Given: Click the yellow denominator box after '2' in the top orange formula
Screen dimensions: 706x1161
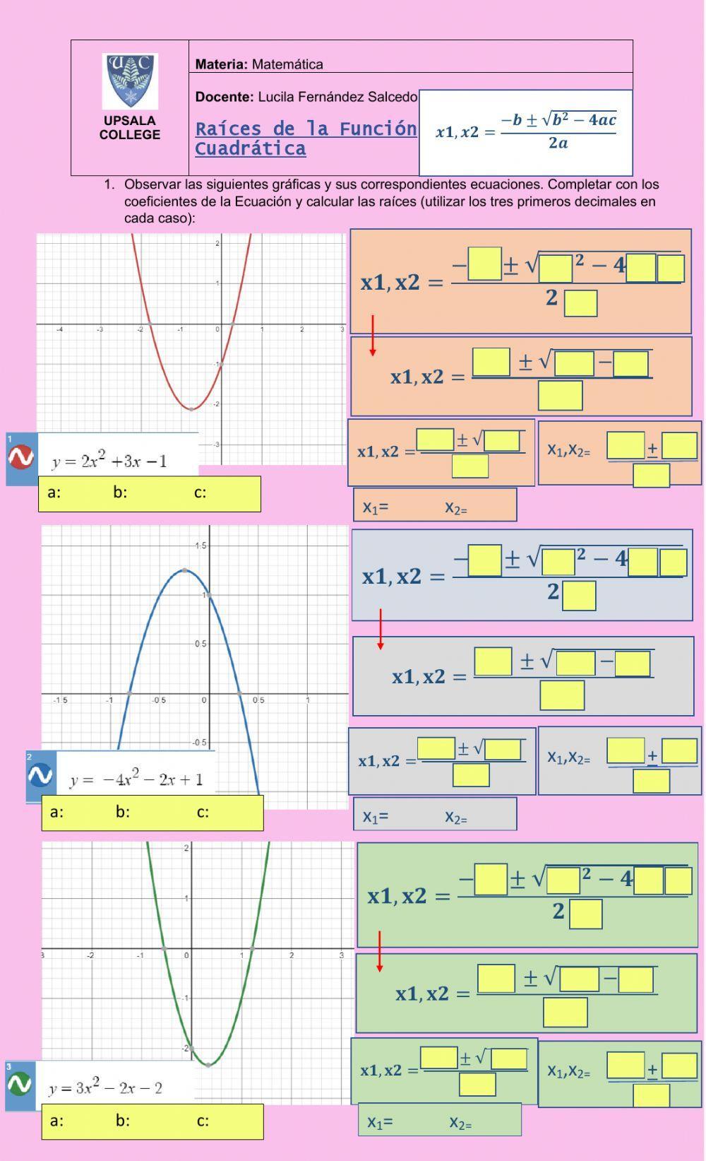Looking at the screenshot, I should (x=581, y=303).
